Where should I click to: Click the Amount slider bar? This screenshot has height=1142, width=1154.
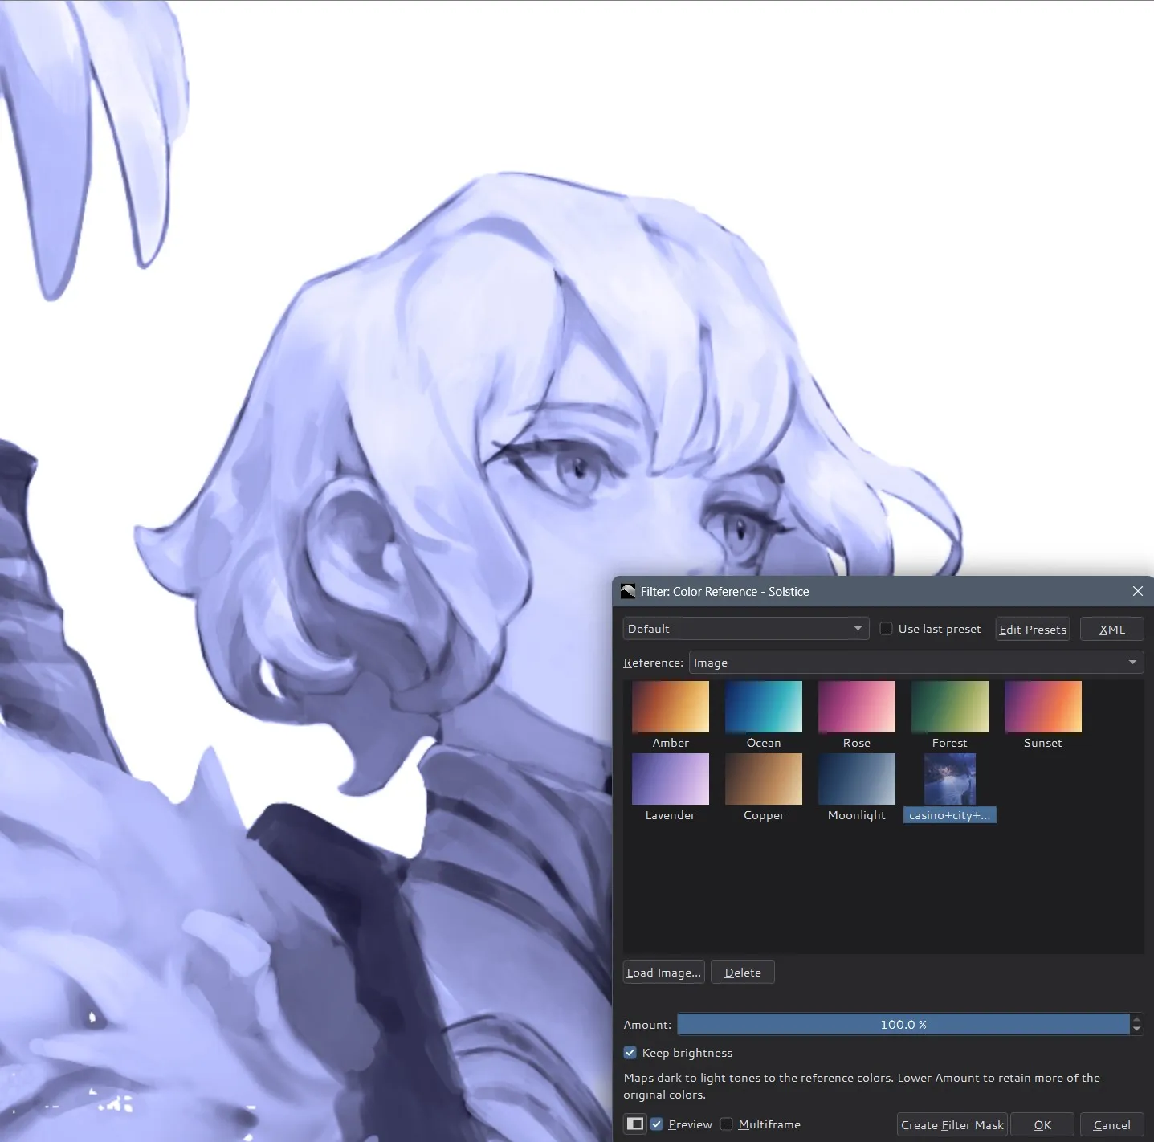point(903,1025)
